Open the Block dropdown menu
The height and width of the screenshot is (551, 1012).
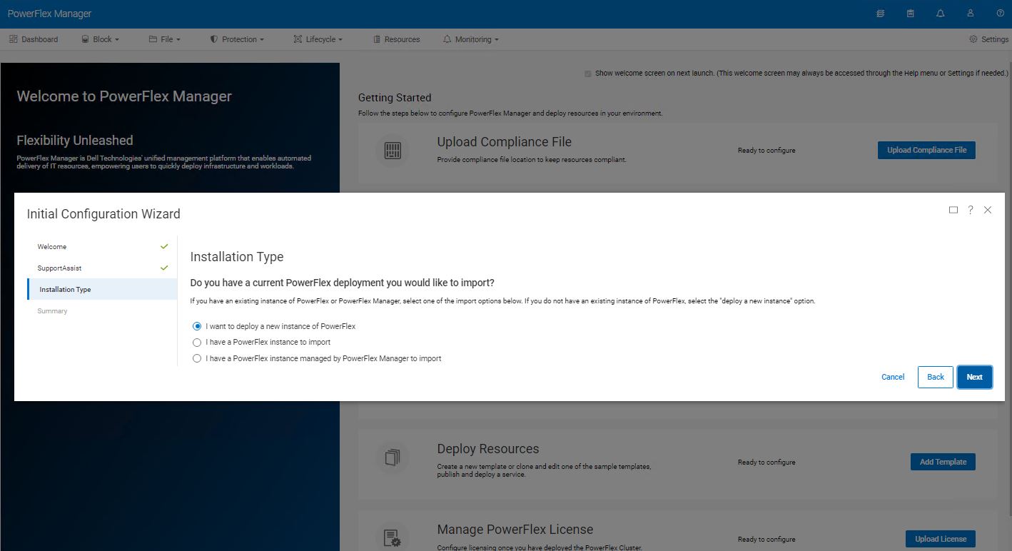point(100,39)
